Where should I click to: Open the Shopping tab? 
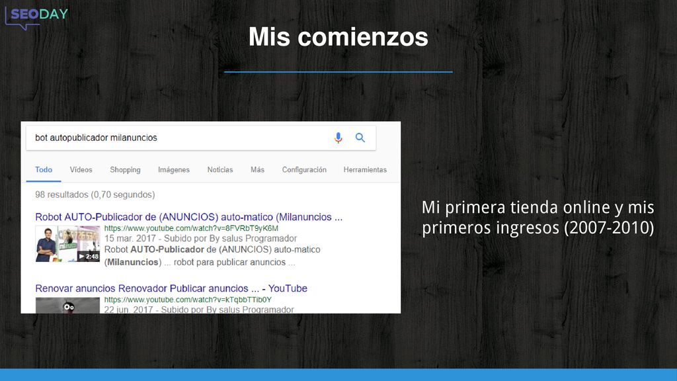[125, 170]
